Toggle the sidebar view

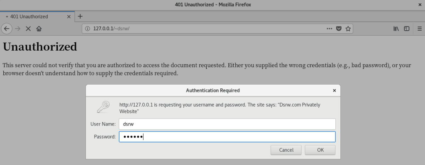407,29
